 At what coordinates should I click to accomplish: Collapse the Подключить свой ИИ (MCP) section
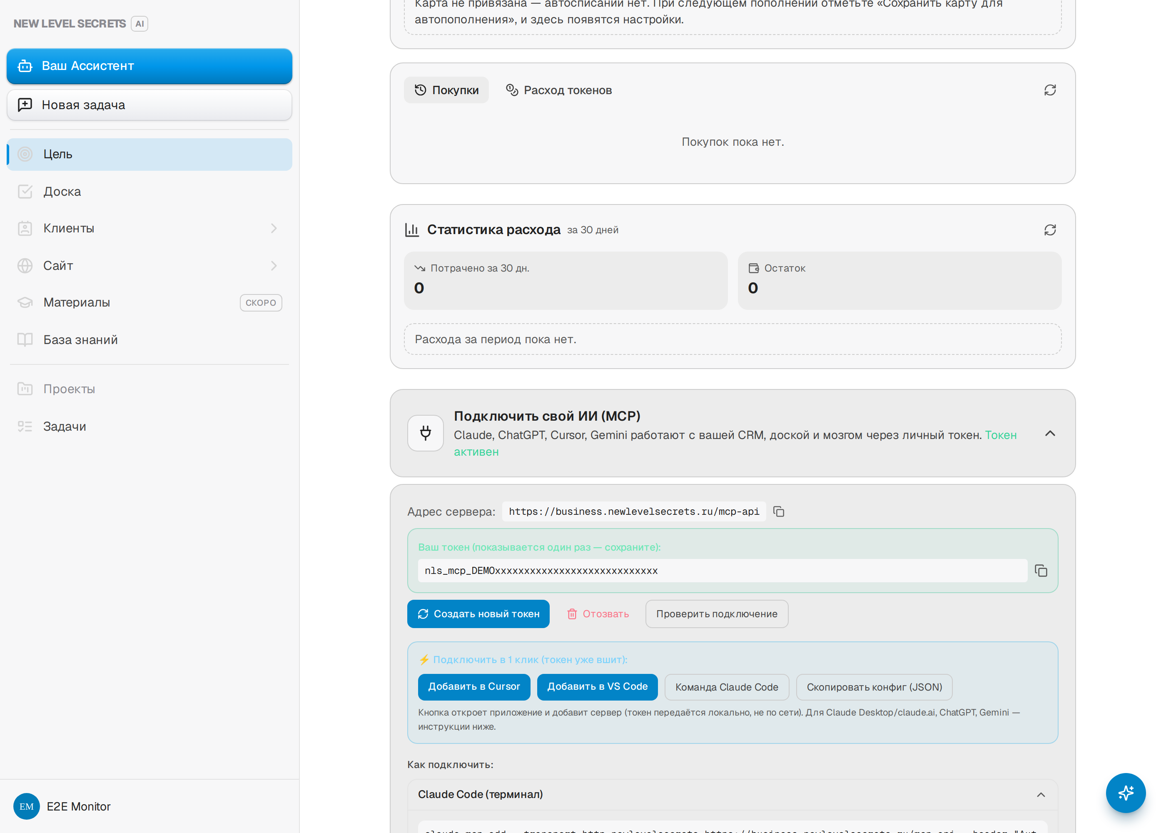pyautogui.click(x=1049, y=434)
